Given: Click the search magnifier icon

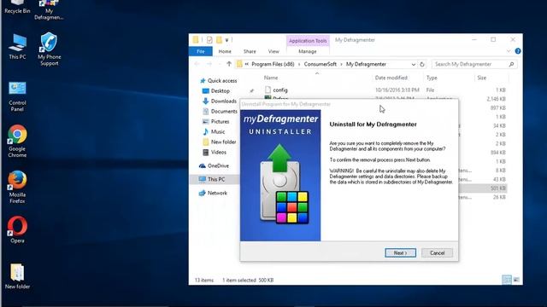Looking at the screenshot, I should [x=511, y=64].
